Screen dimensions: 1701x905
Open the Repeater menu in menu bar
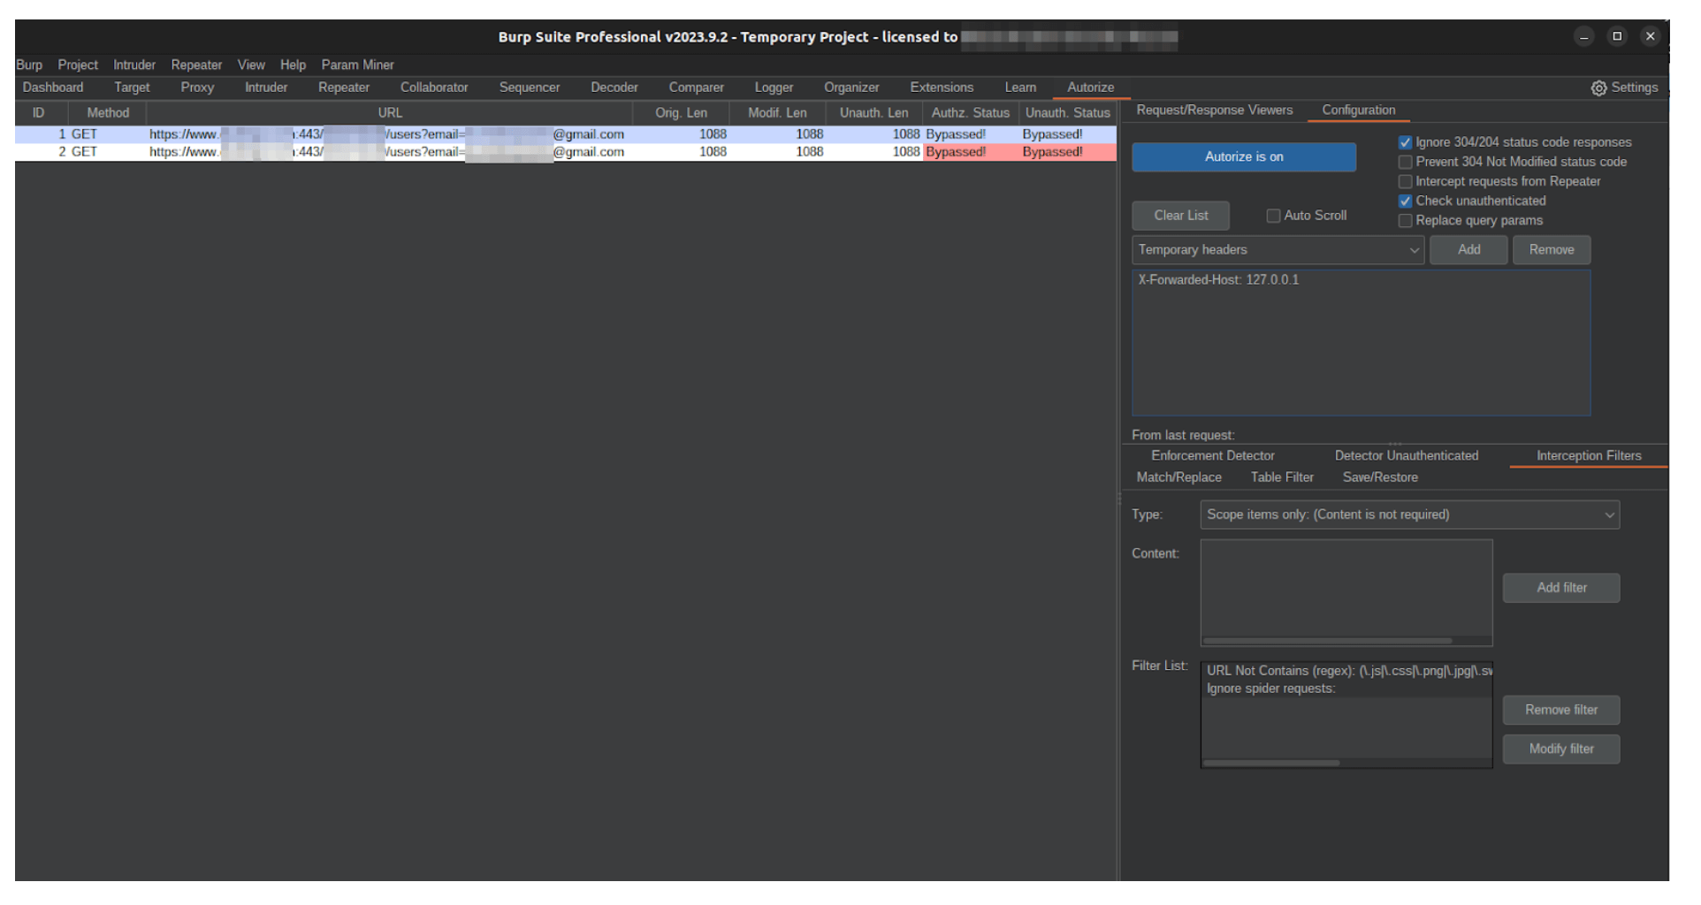coord(198,65)
